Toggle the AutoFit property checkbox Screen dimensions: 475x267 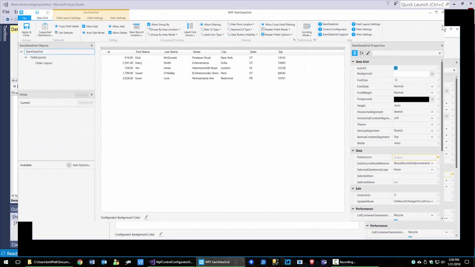tap(396, 68)
